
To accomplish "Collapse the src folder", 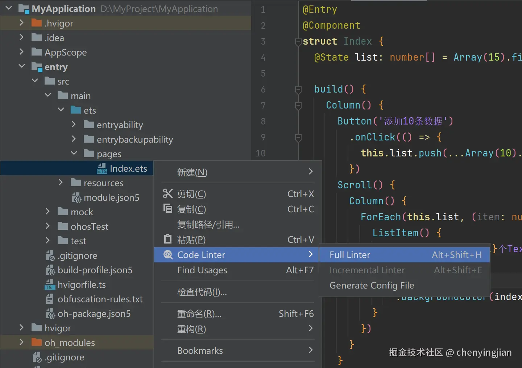I will [x=35, y=81].
